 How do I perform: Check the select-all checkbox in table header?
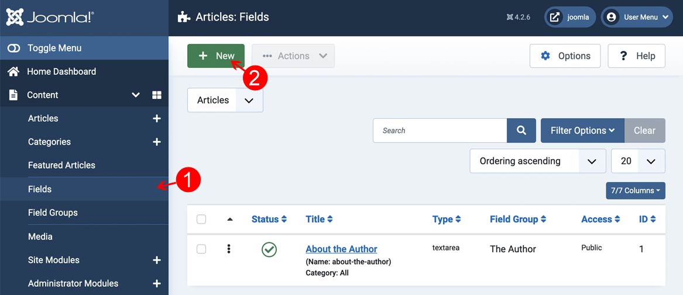coord(201,219)
